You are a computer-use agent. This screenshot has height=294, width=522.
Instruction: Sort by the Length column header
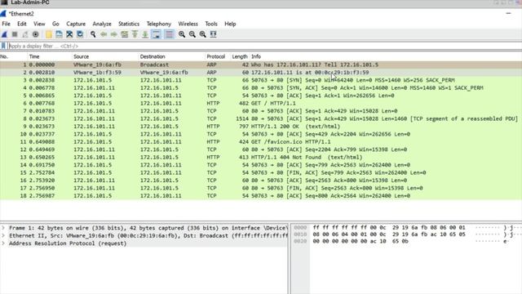pyautogui.click(x=240, y=56)
